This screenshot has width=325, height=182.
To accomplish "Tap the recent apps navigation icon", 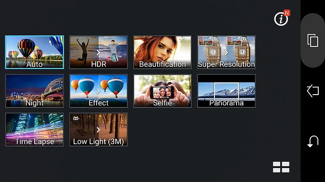I will click(x=313, y=41).
